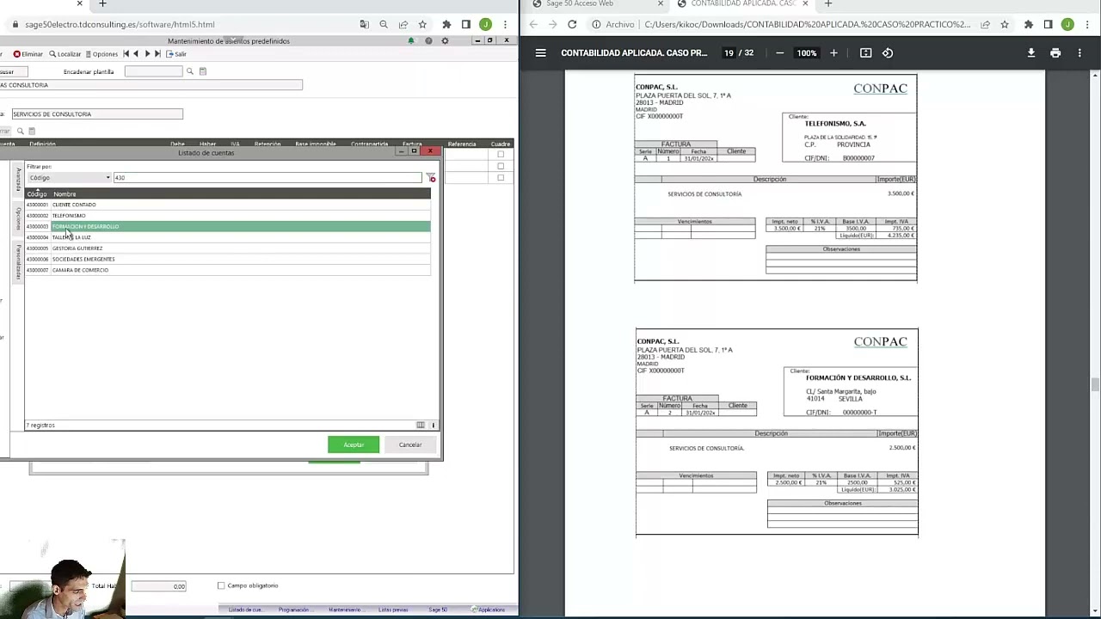Image resolution: width=1101 pixels, height=619 pixels.
Task: Select TALLERES LA LUZ row
Action: [x=228, y=237]
